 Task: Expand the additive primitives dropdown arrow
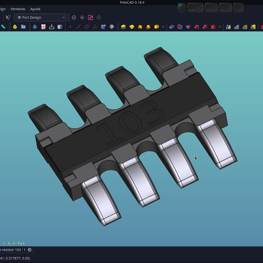click(163, 27)
